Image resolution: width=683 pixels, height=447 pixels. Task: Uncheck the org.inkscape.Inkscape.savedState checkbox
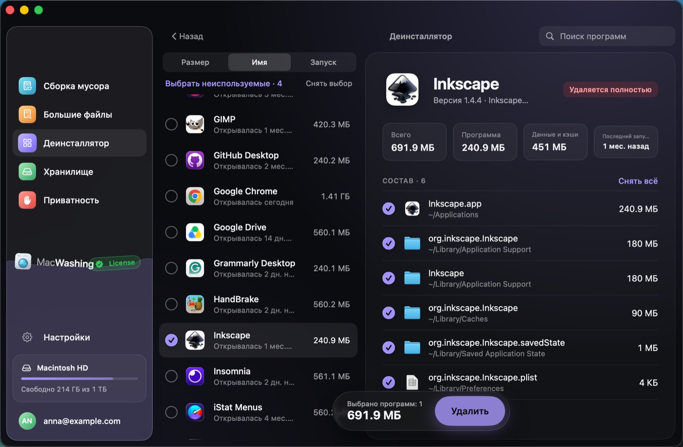click(x=388, y=348)
